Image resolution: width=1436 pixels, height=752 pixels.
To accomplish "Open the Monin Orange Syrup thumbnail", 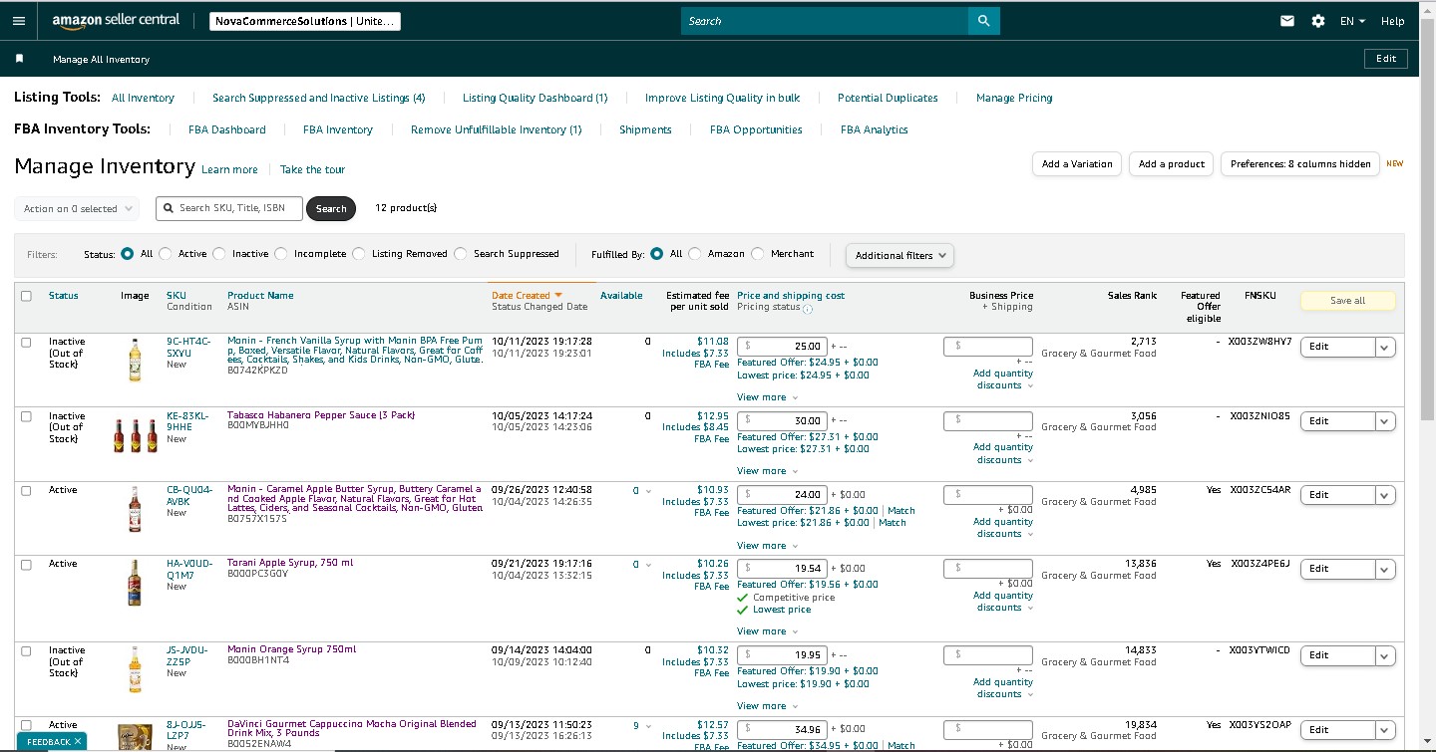I will tap(135, 669).
